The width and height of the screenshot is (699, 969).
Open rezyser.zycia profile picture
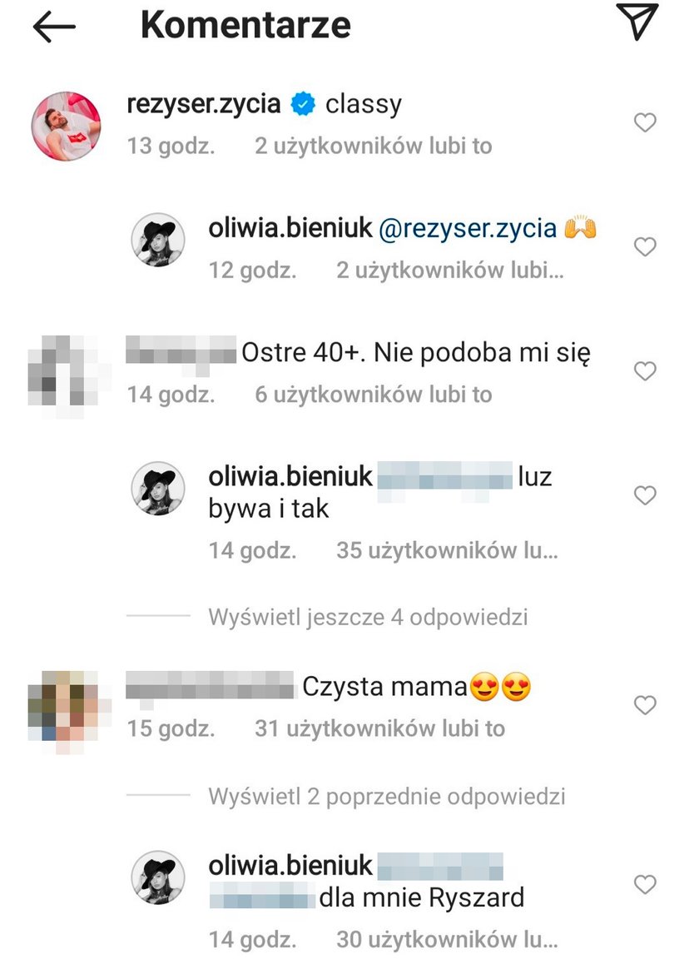tap(66, 126)
